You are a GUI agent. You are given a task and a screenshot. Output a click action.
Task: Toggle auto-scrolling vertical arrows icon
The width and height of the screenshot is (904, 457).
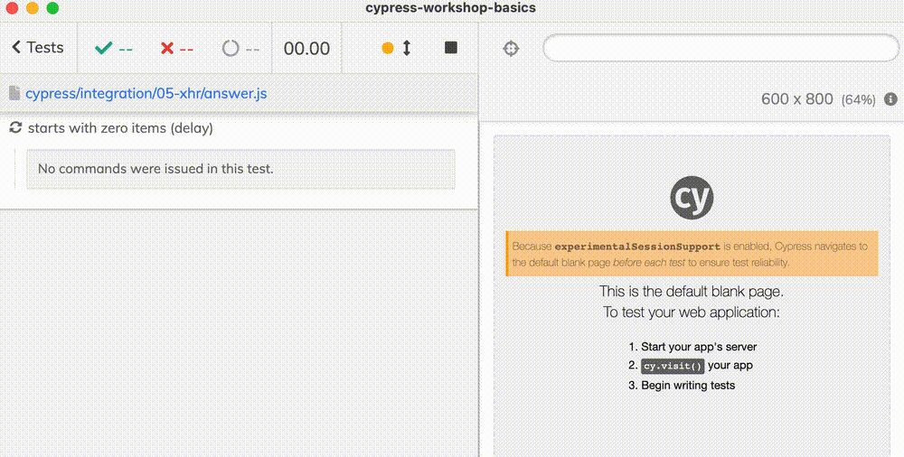[x=407, y=48]
